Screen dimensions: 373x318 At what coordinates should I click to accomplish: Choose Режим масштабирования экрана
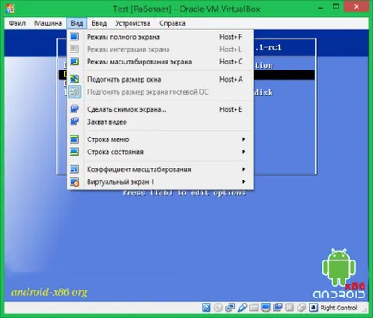(x=161, y=62)
